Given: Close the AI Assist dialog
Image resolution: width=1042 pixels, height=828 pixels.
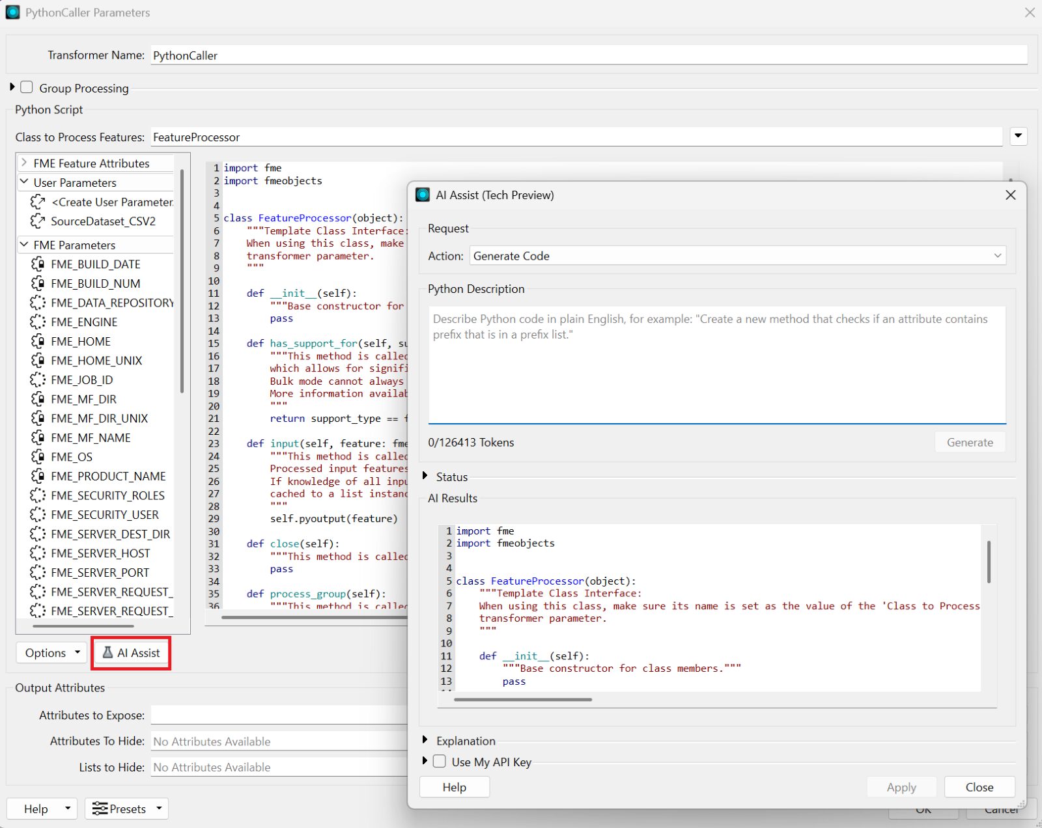Looking at the screenshot, I should (1011, 195).
